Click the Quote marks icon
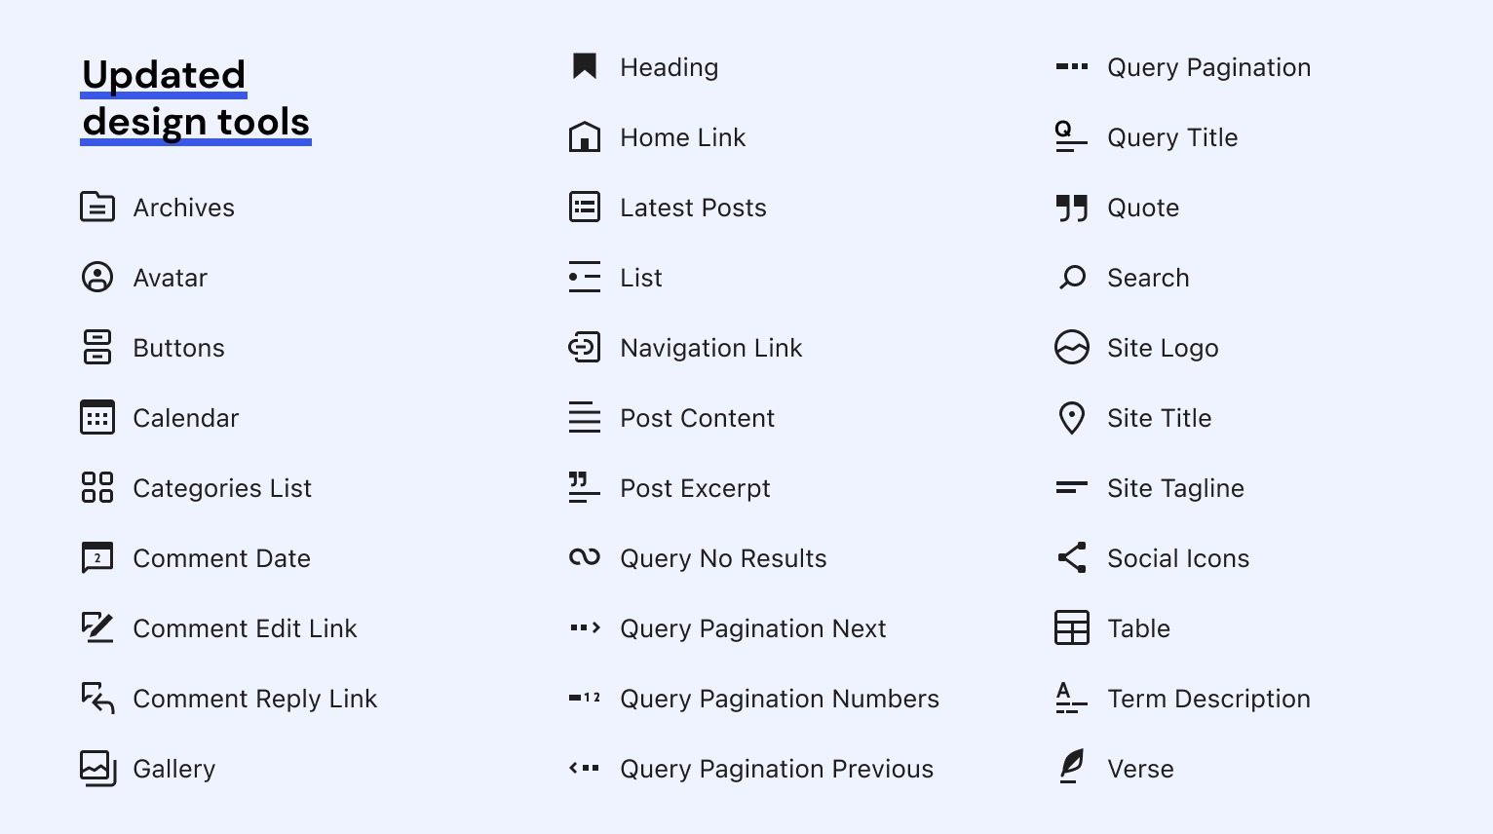Viewport: 1493px width, 834px height. [x=1072, y=208]
